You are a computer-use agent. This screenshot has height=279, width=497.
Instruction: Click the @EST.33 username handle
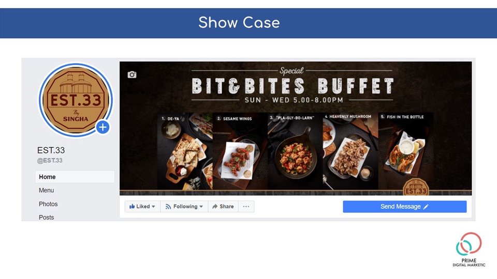(50, 160)
